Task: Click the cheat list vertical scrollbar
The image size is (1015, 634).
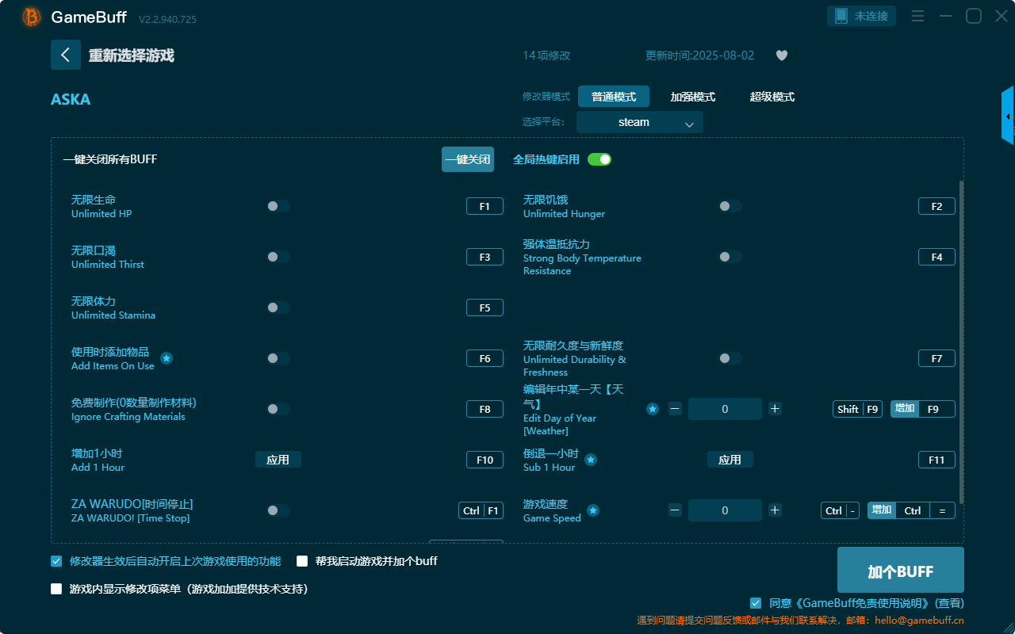Action: coord(962,342)
